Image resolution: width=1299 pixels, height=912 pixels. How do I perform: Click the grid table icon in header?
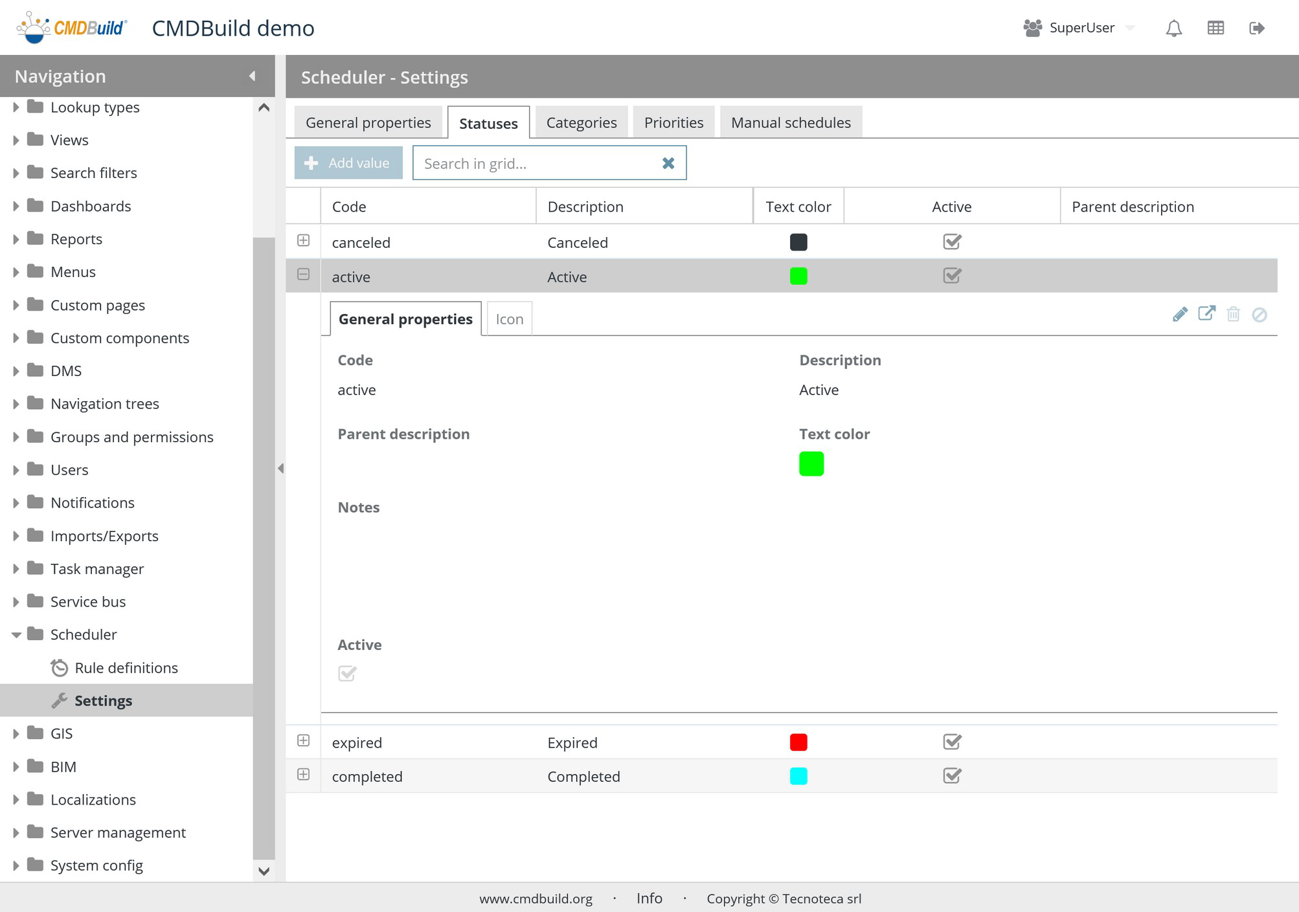pyautogui.click(x=1215, y=28)
